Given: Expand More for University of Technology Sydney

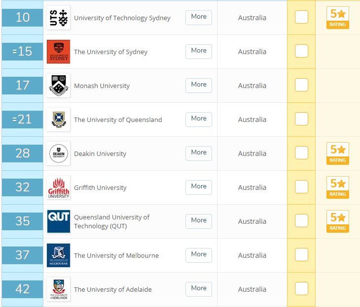Looking at the screenshot, I should tap(199, 17).
